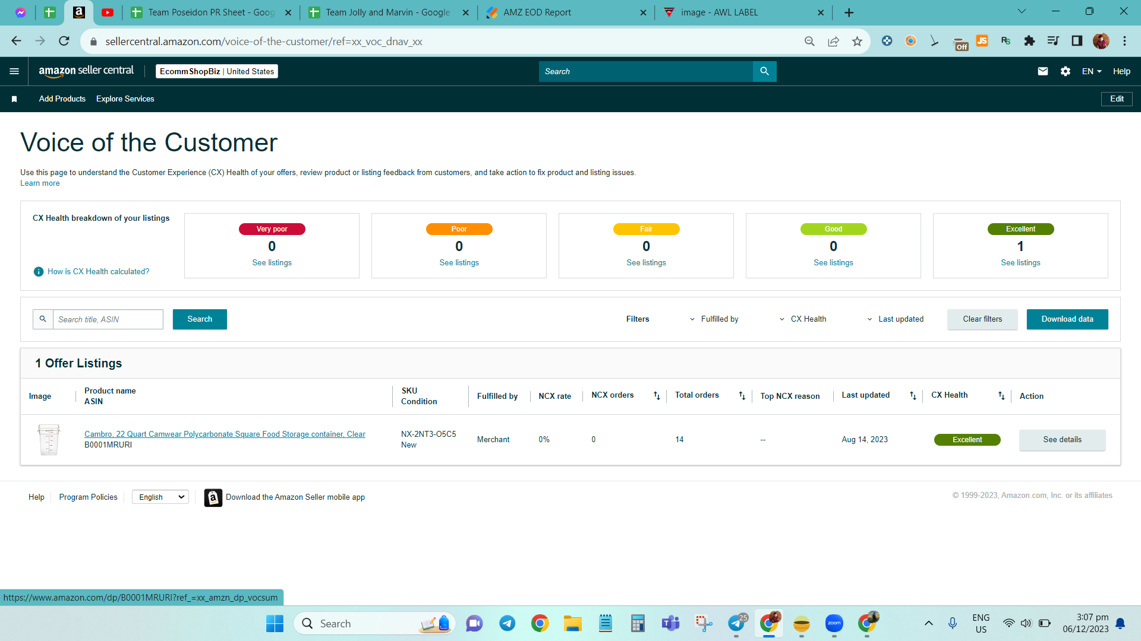Click See listings under Good
The width and height of the screenshot is (1141, 641).
pyautogui.click(x=833, y=263)
